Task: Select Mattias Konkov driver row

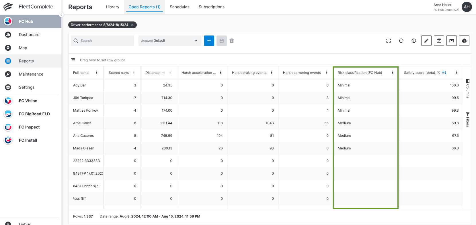Action: (x=266, y=110)
